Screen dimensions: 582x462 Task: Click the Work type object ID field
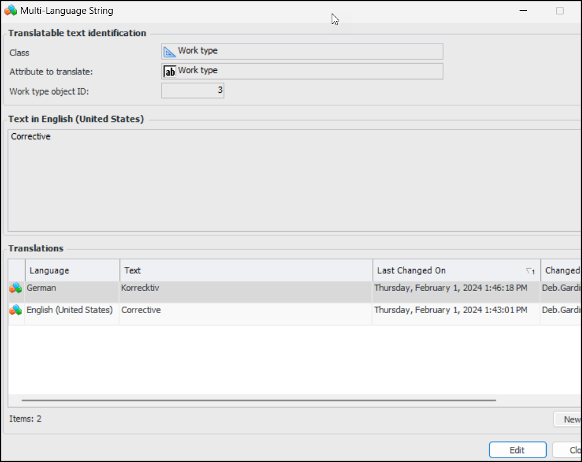tap(193, 91)
